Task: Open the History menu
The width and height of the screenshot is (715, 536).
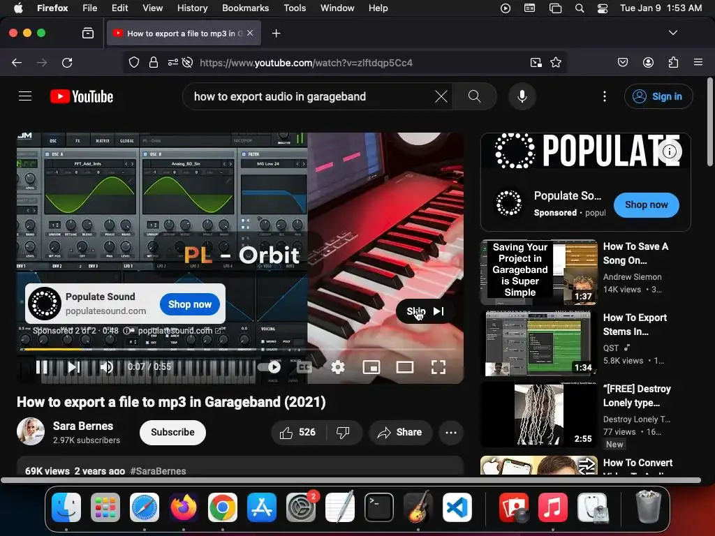Action: coord(192,8)
